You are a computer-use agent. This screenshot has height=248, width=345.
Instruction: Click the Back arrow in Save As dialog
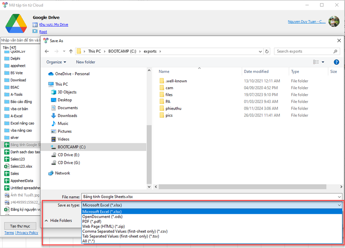[x=47, y=51]
